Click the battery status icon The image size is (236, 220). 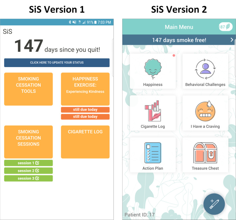pos(95,22)
